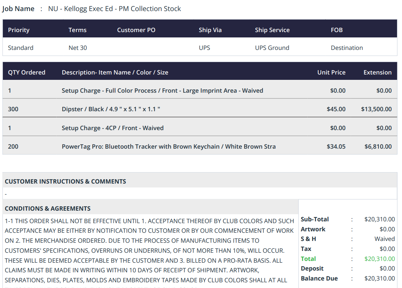Select the $34.05 unit price
Image resolution: width=402 pixels, height=288 pixels.
click(336, 146)
